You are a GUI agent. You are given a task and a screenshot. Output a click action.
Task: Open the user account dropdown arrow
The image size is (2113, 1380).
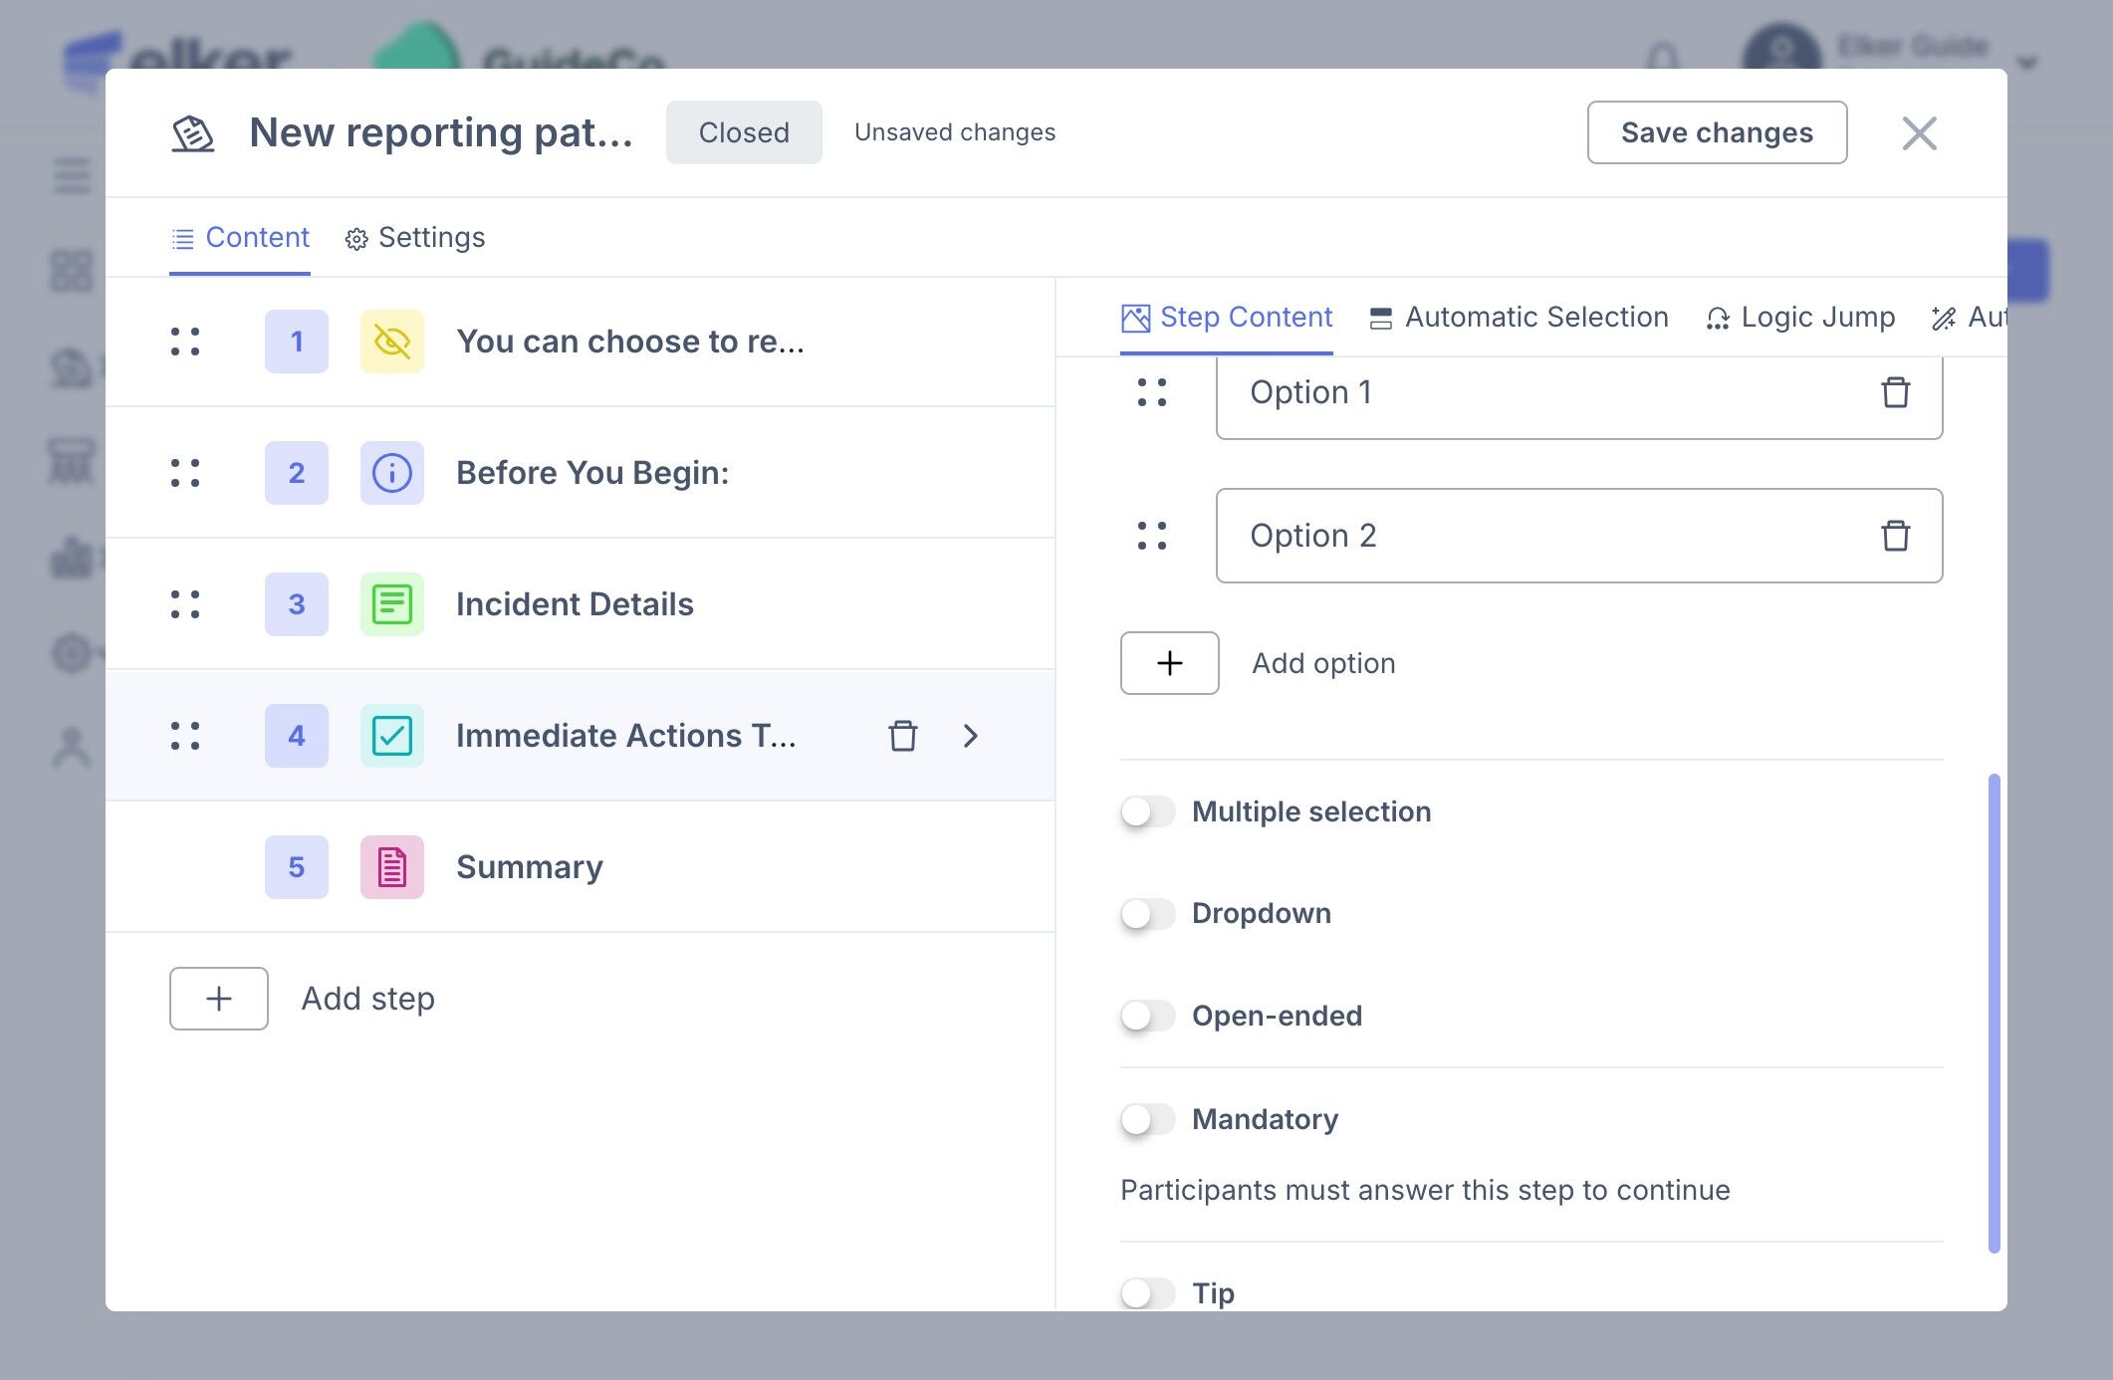pyautogui.click(x=2026, y=64)
